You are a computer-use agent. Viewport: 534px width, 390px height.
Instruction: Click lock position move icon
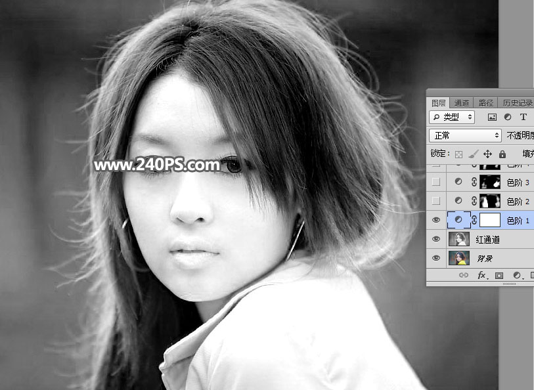[x=487, y=154]
